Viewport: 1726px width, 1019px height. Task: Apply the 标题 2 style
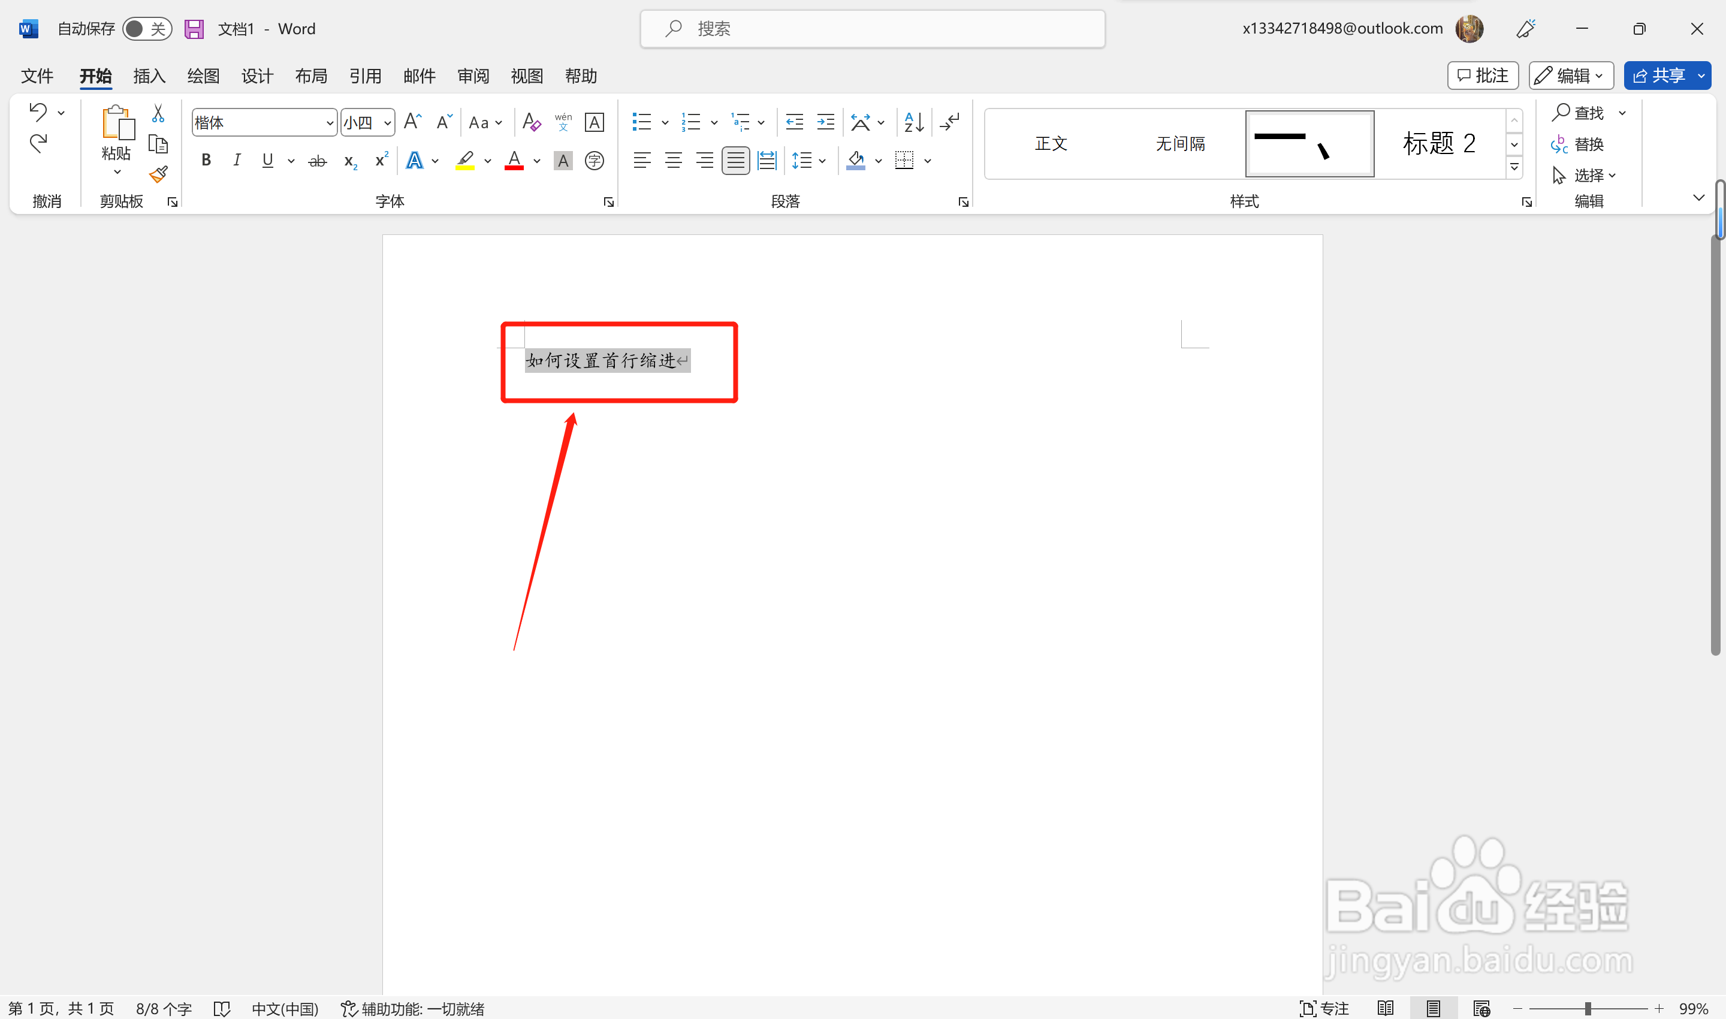pyautogui.click(x=1439, y=143)
